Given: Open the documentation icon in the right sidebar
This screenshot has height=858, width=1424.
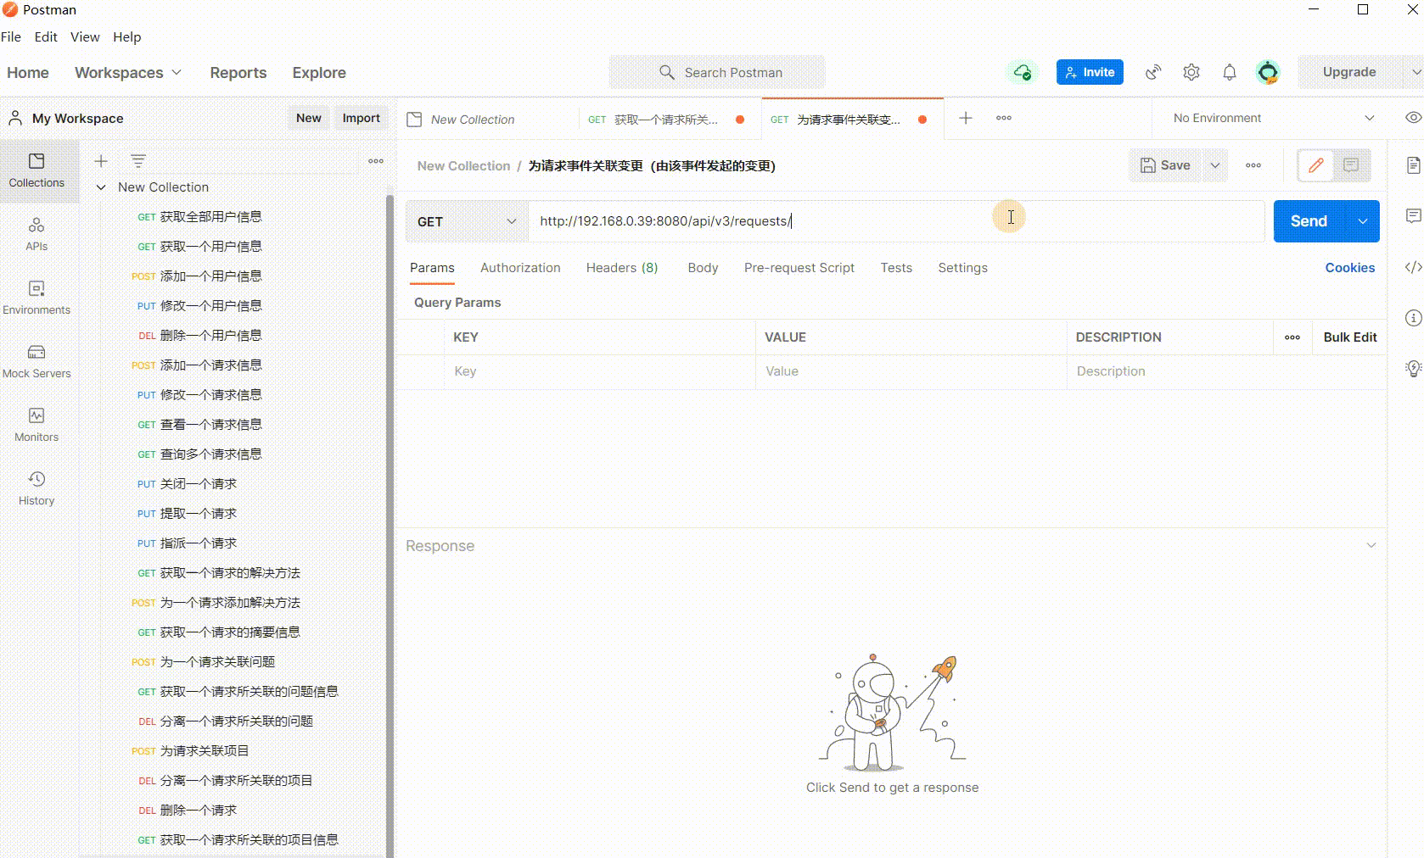Looking at the screenshot, I should [1413, 165].
